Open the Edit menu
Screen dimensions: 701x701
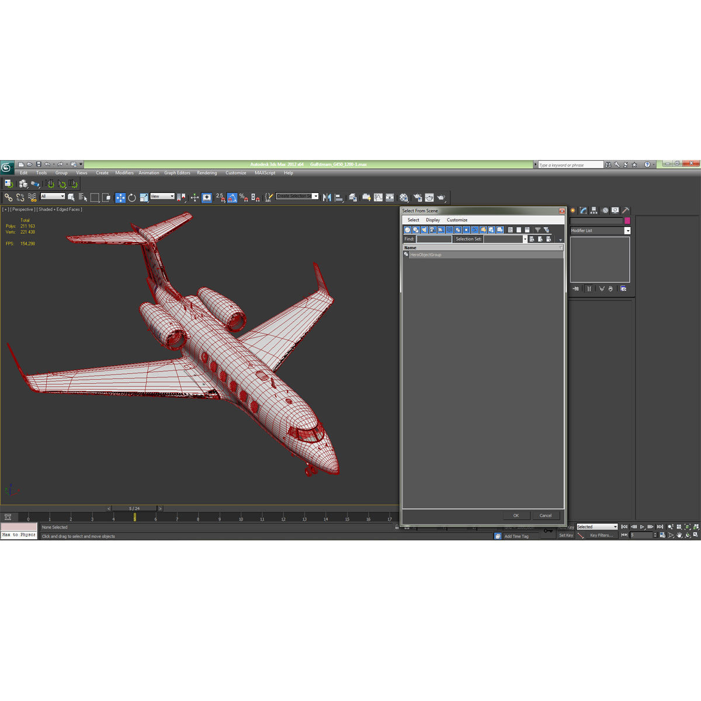(24, 173)
